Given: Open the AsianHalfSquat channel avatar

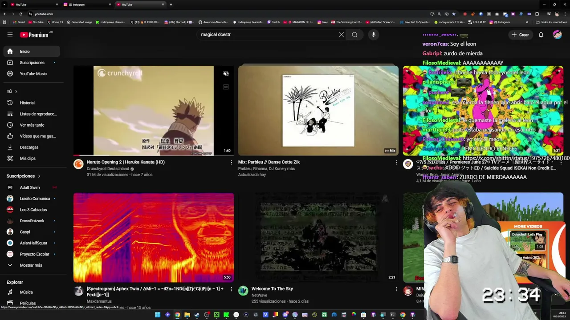Looking at the screenshot, I should click(10, 243).
